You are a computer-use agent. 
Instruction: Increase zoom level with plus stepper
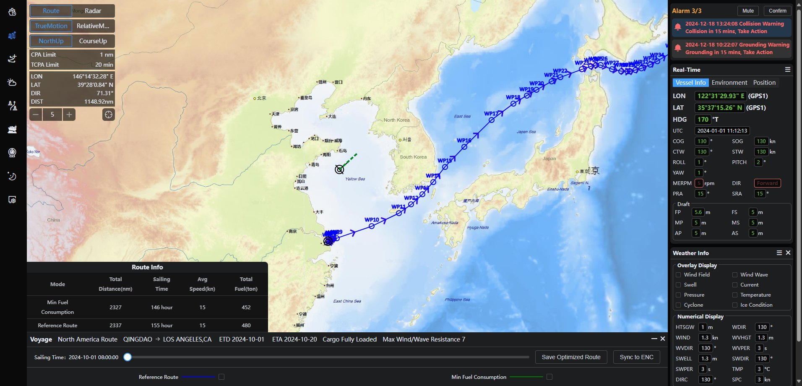(69, 115)
